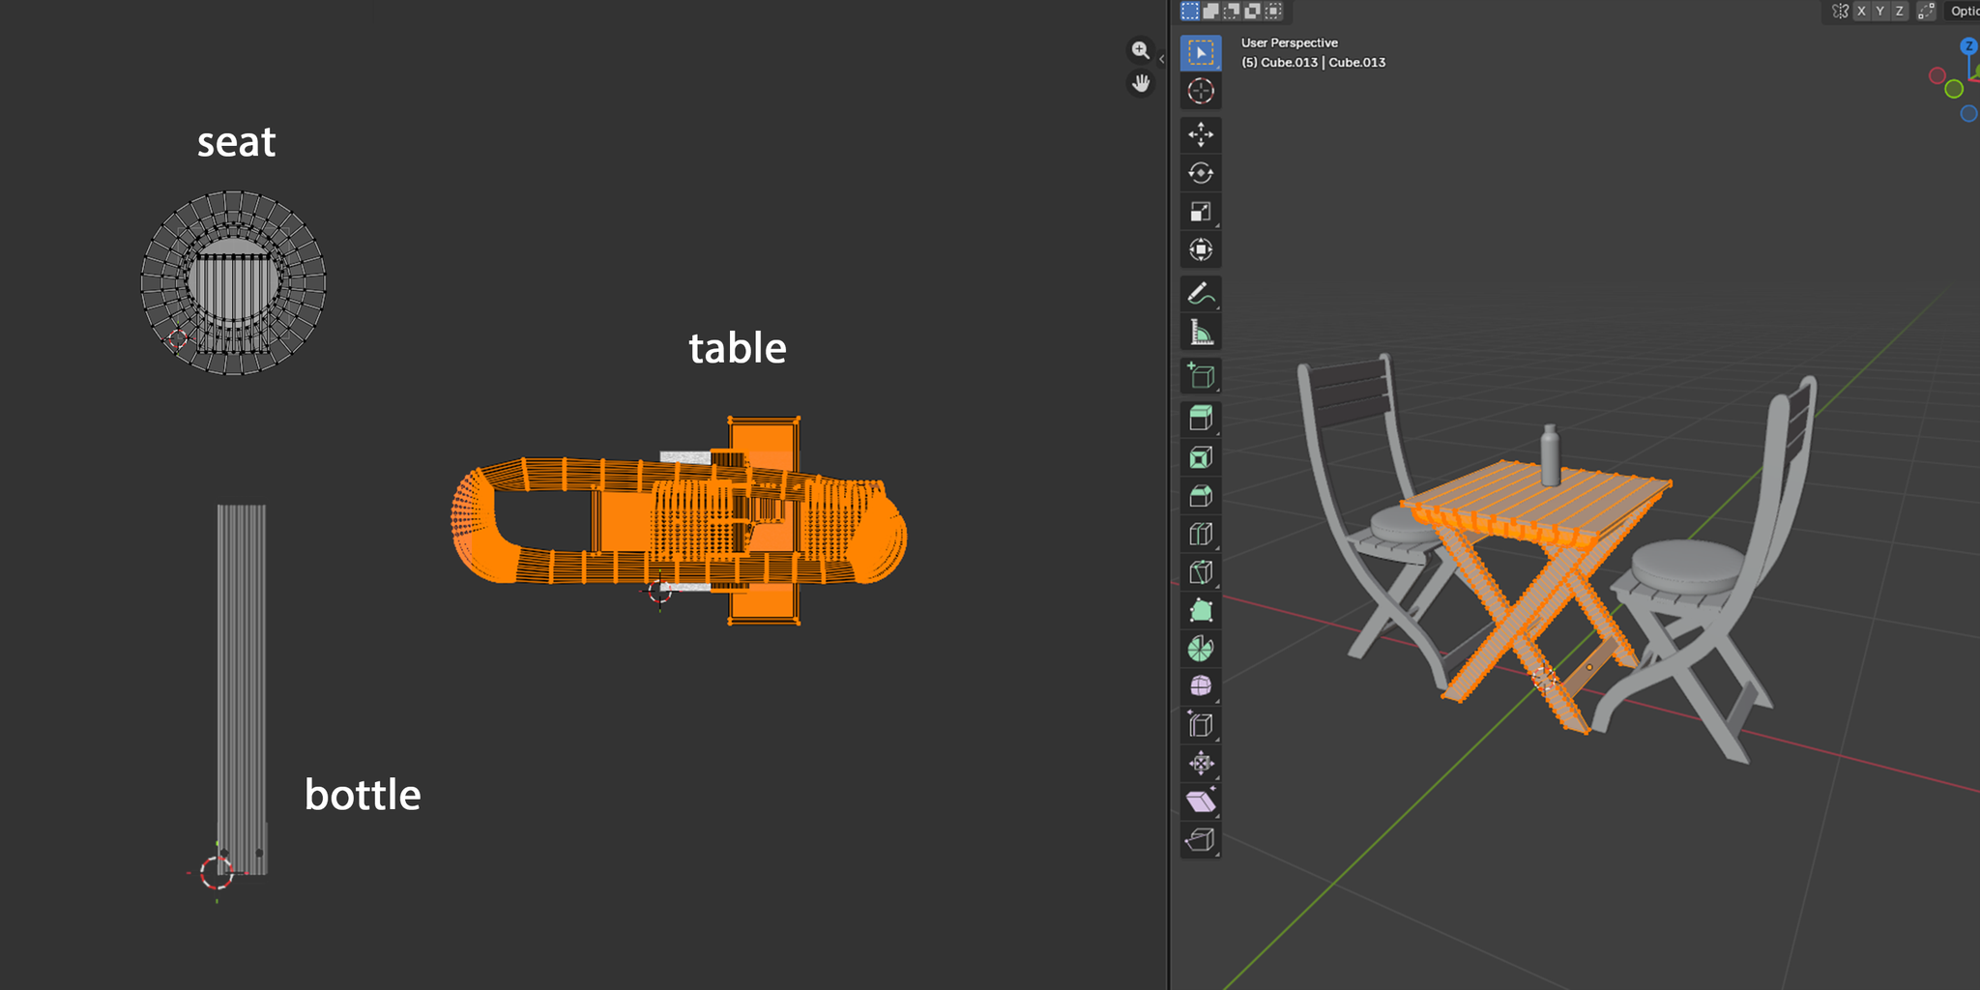Toggle Z axis mesh mirror

pyautogui.click(x=1900, y=11)
